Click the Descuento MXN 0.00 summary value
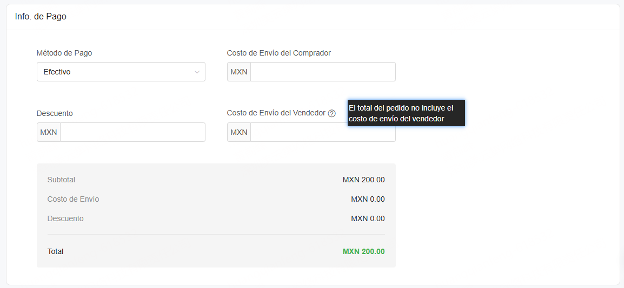This screenshot has height=288, width=624. [x=368, y=218]
